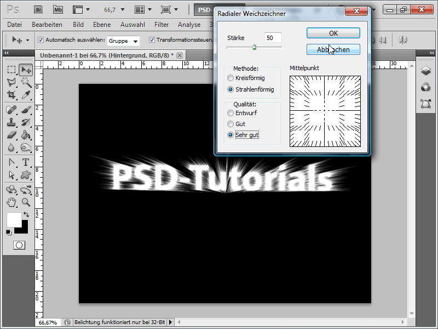
Task: Open the Datei menu
Action: click(15, 25)
